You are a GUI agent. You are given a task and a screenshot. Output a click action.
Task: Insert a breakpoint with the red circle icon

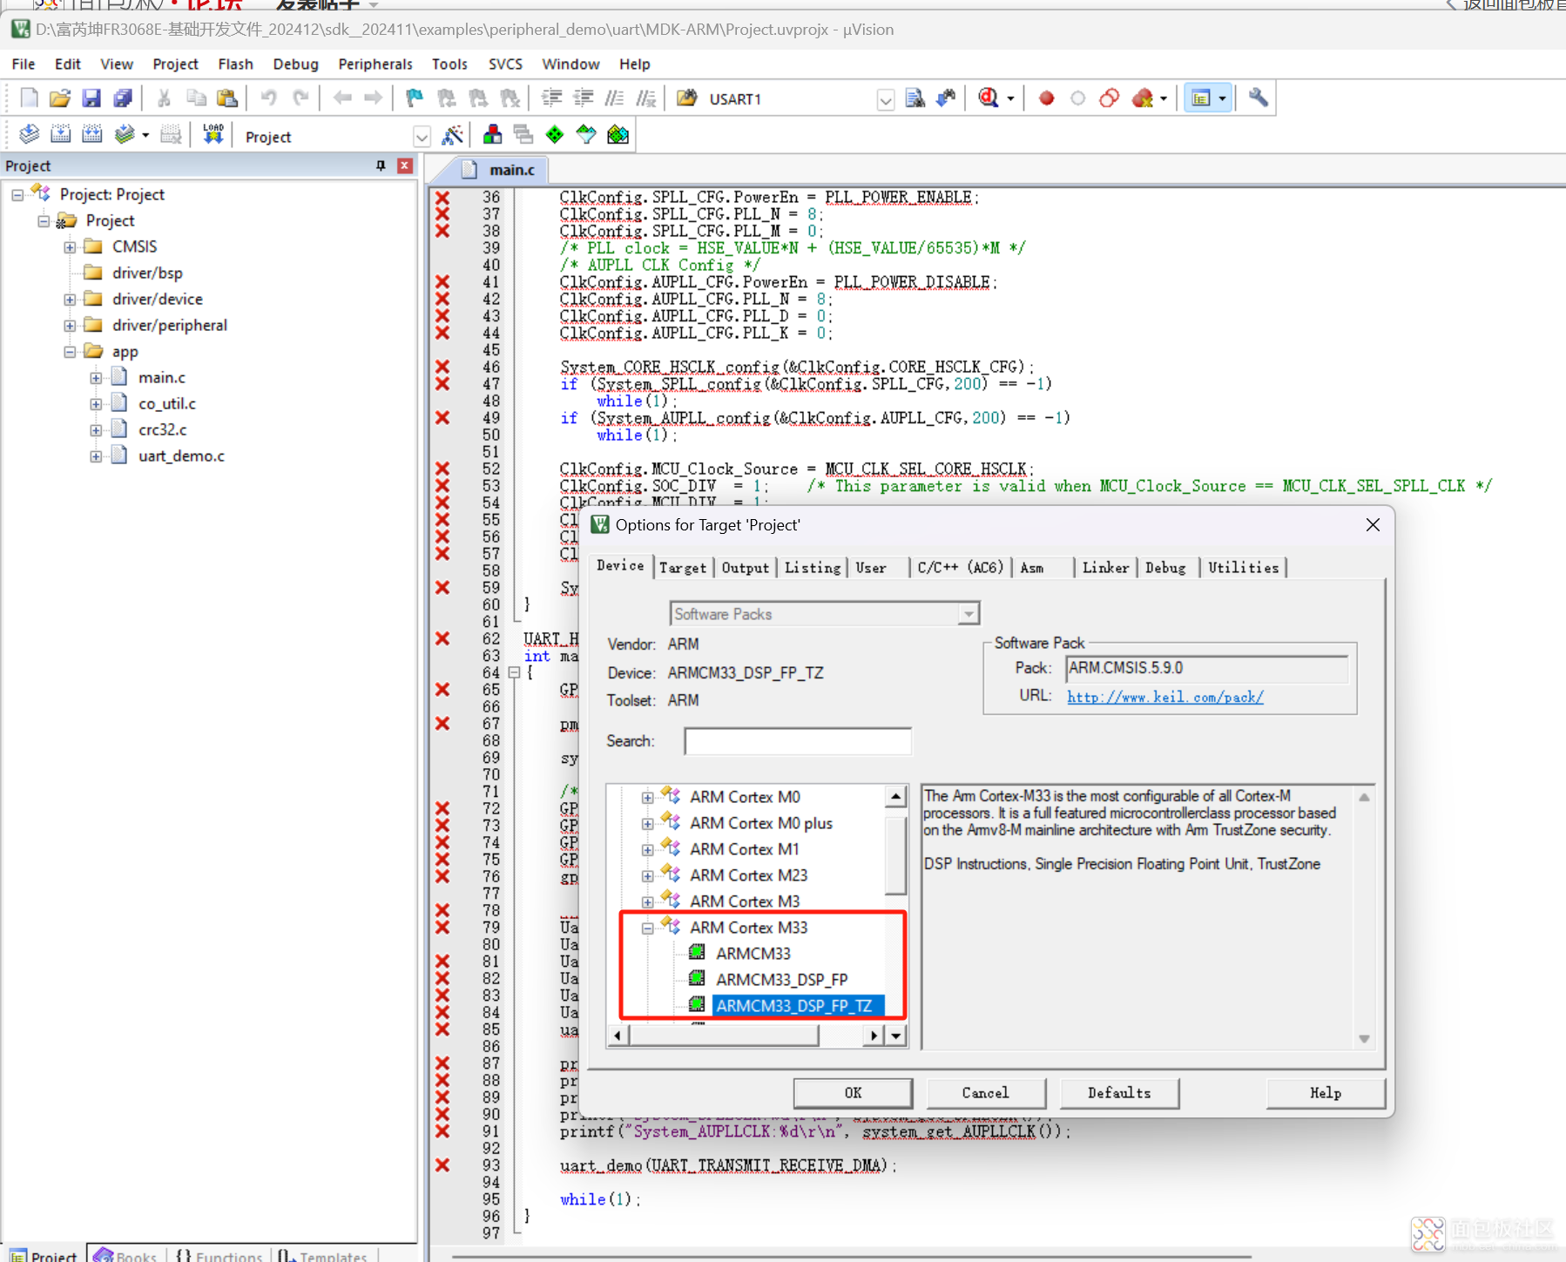point(1047,98)
